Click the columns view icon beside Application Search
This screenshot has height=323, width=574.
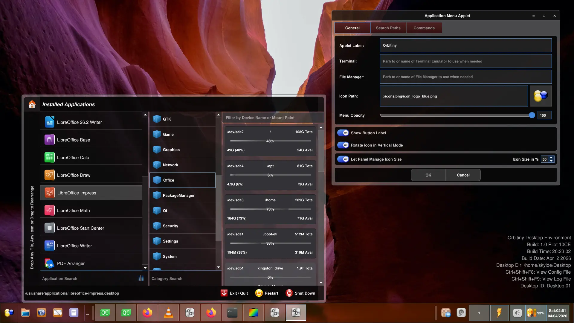point(141,278)
